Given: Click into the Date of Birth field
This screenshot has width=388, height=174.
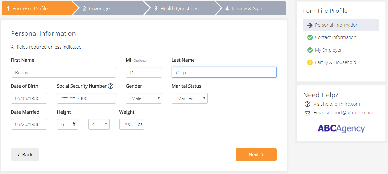Looking at the screenshot, I should coord(29,98).
